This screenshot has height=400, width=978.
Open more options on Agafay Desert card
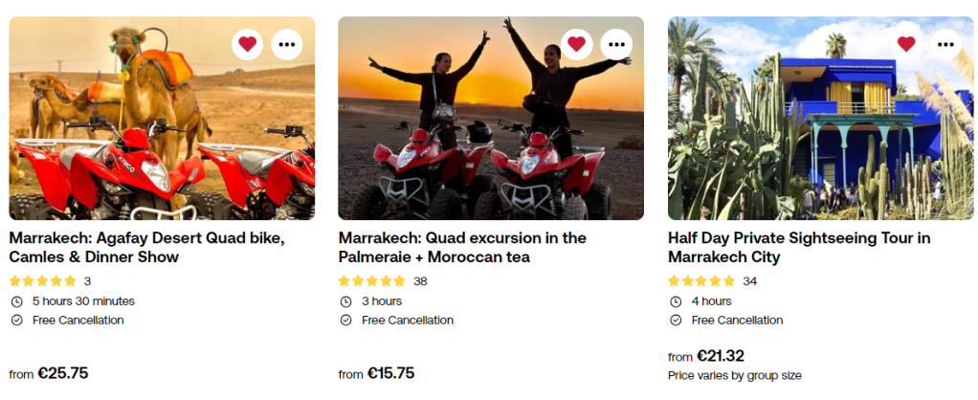(287, 44)
